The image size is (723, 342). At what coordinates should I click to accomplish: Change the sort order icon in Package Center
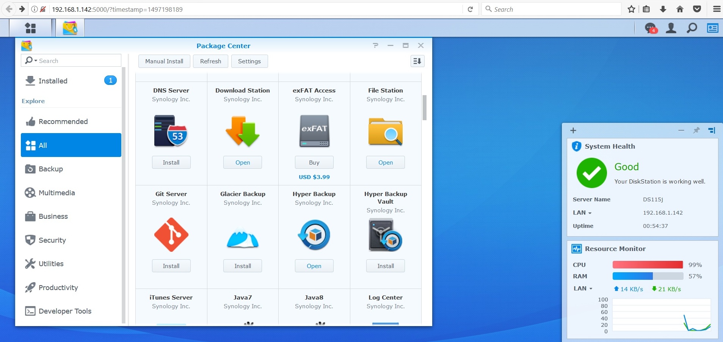[x=417, y=61]
